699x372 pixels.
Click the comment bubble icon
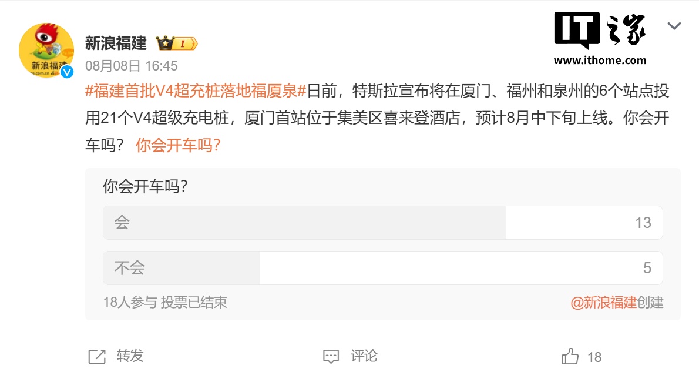coord(331,356)
